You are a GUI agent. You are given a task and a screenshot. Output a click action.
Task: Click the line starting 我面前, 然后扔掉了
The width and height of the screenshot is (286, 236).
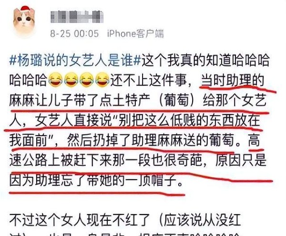pyautogui.click(x=134, y=140)
